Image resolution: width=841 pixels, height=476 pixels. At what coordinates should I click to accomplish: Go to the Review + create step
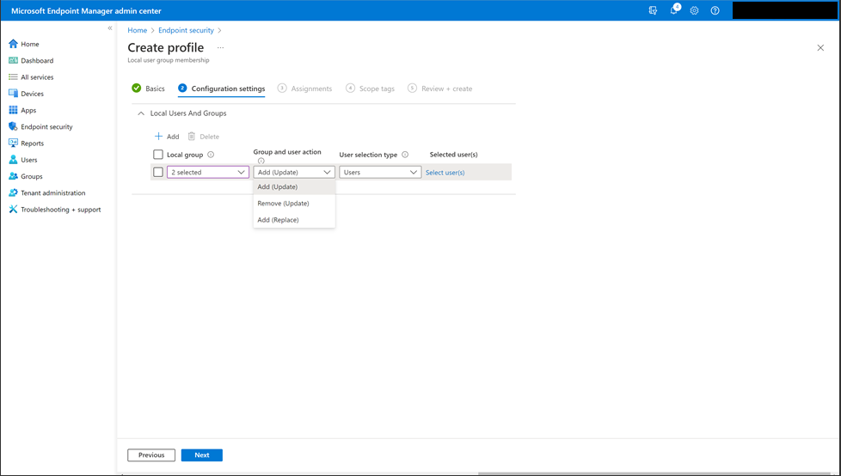point(439,88)
